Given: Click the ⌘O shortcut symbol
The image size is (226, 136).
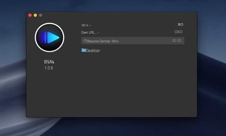Looking at the screenshot, I should [180, 24].
